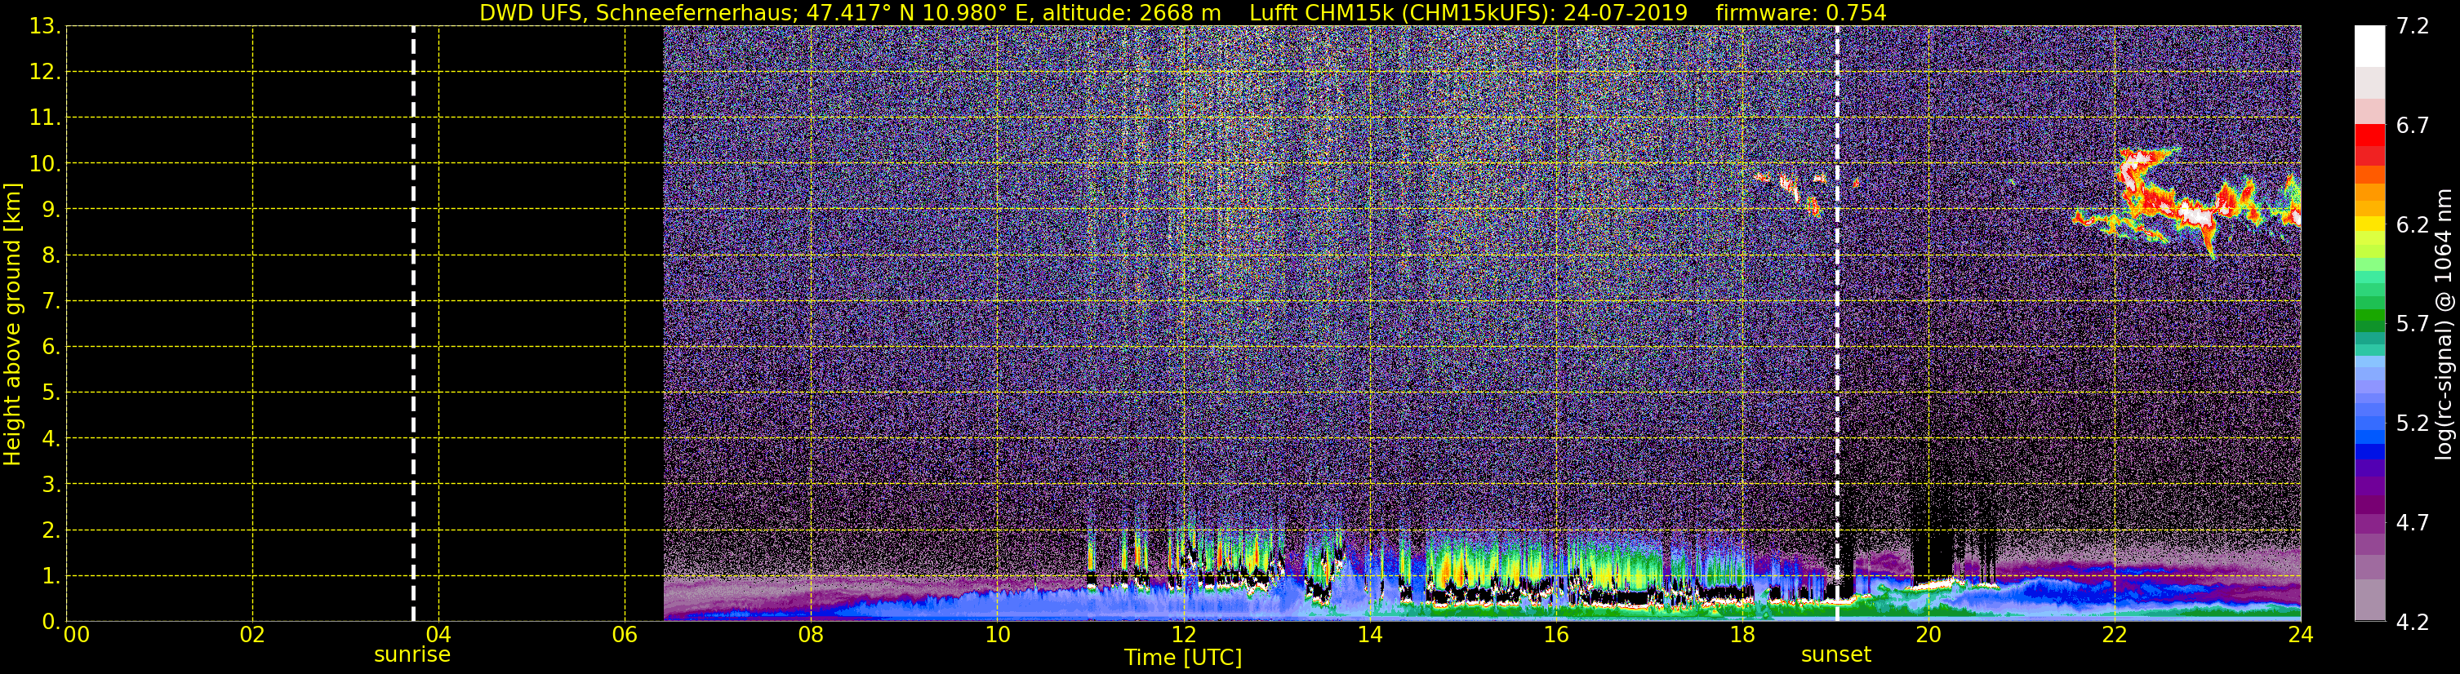2460x674 pixels.
Task: Click the time tick label 12
Action: pyautogui.click(x=1183, y=636)
